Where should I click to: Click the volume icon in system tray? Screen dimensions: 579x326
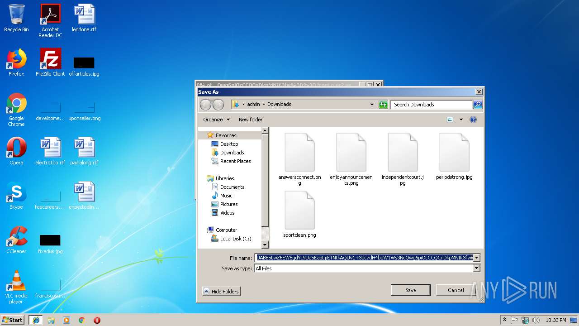(536, 320)
